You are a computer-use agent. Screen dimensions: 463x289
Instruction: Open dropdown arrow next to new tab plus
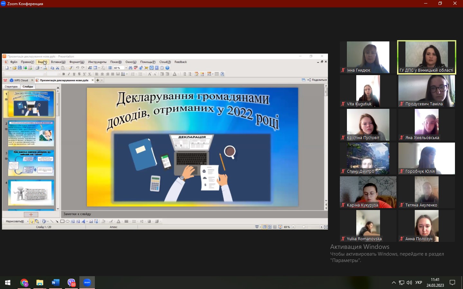tap(102, 80)
